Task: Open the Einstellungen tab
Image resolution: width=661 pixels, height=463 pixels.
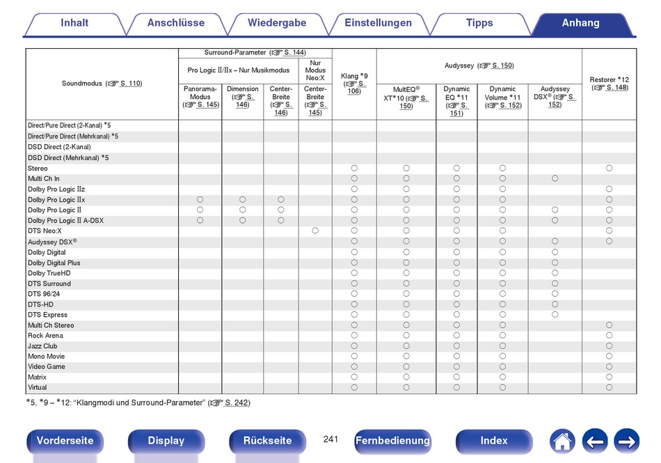Action: click(378, 23)
